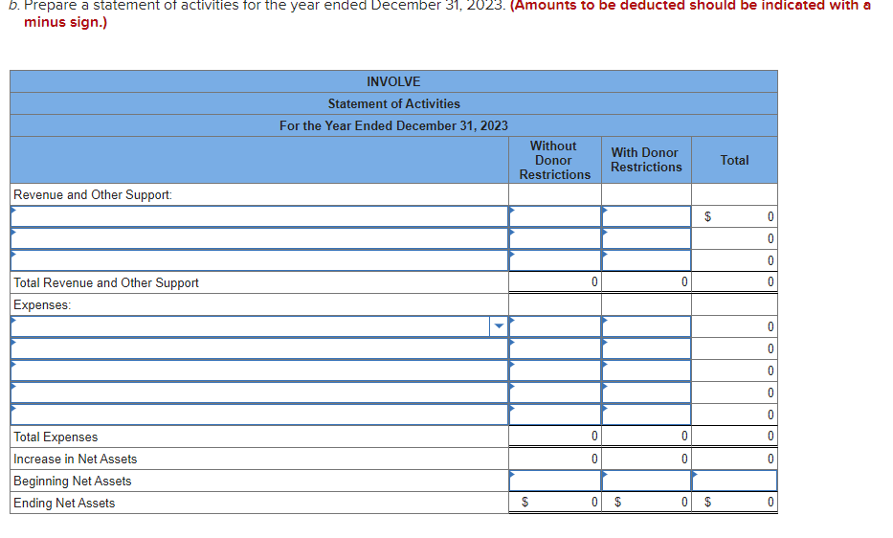Click Beginning Net Assets Without Donor Restrictions field

click(555, 481)
